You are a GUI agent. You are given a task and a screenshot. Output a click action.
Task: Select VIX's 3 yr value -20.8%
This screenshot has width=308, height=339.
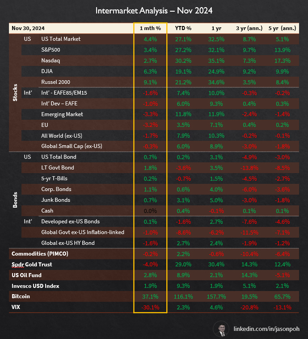pos(249,308)
